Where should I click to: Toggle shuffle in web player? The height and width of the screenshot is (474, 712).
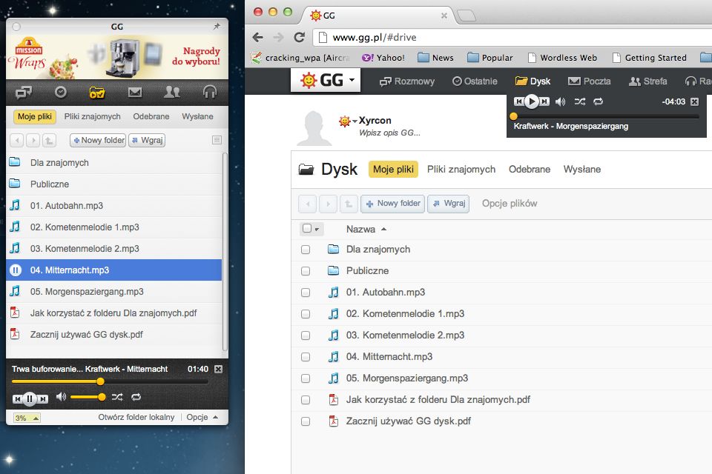(x=580, y=101)
